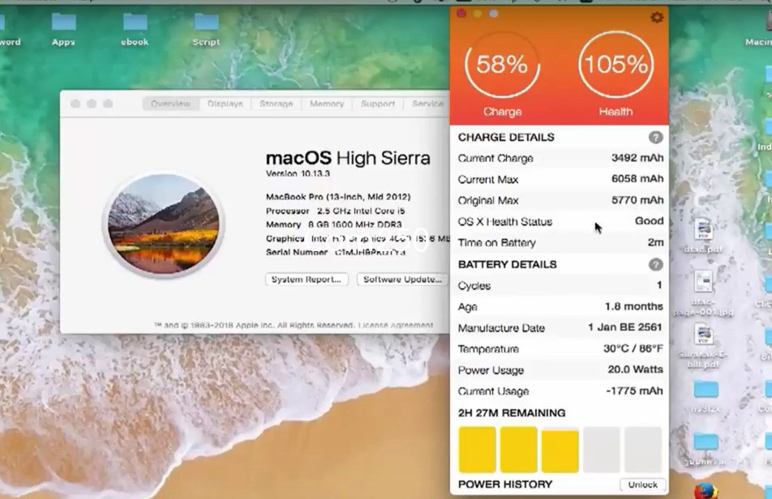Viewport: 772px width, 499px height.
Task: Open the Displays tab
Action: point(225,104)
